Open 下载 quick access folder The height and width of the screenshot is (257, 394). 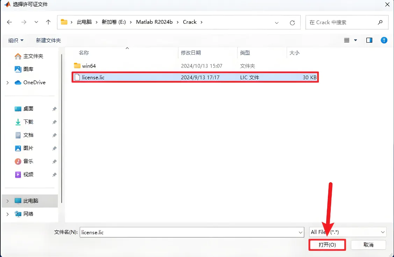tap(24, 122)
